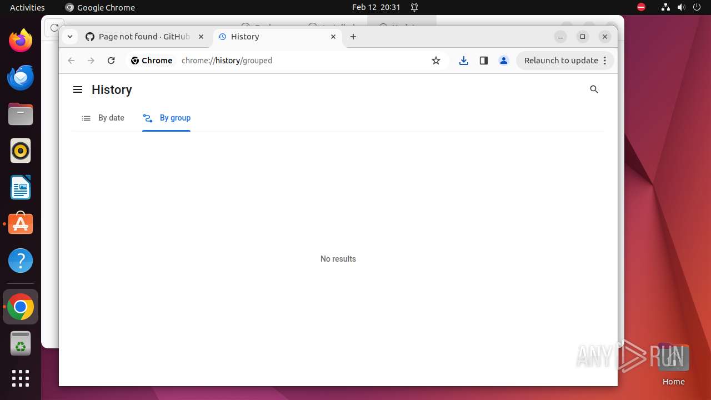Reload in the background browser window

[x=53, y=27]
